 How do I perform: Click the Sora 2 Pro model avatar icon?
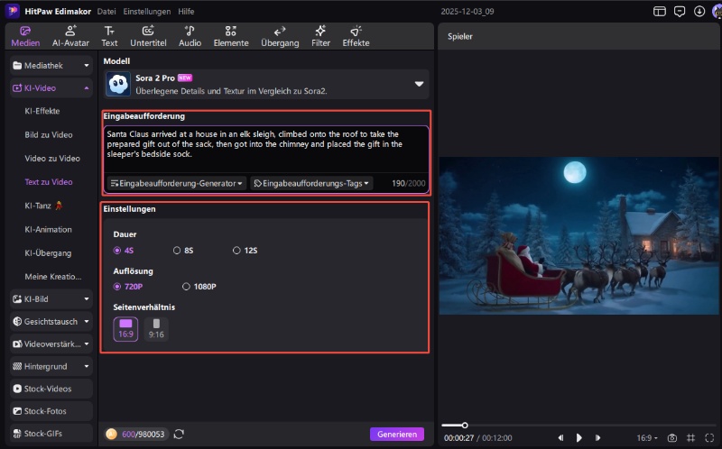118,84
